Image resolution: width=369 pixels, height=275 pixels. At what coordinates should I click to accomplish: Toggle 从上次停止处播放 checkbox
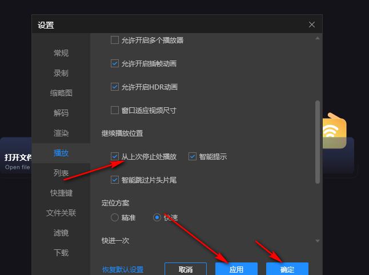(115, 156)
